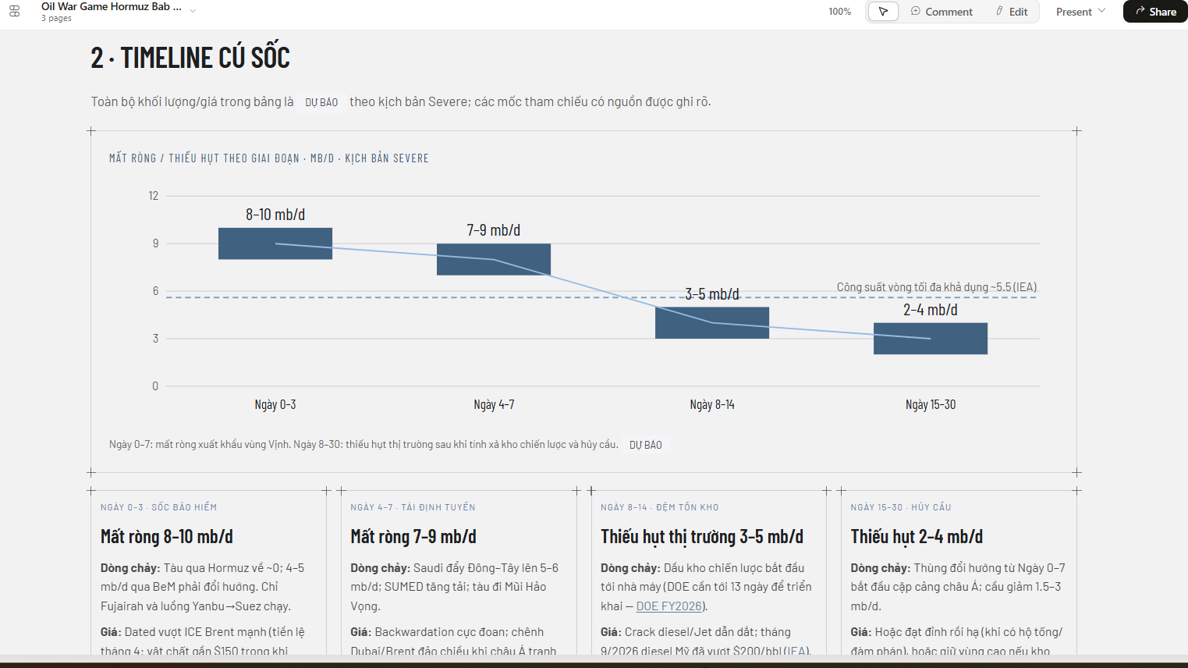Click the 8–10 mb/d bar label in chart
Image resolution: width=1188 pixels, height=668 pixels.
[x=275, y=215]
